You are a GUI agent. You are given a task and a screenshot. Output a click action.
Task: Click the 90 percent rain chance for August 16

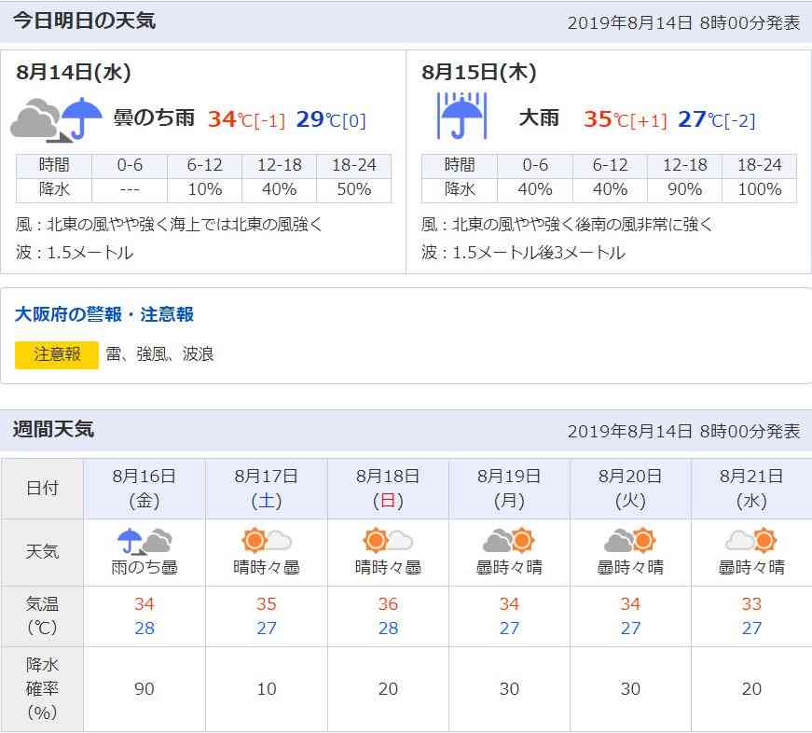(x=144, y=688)
